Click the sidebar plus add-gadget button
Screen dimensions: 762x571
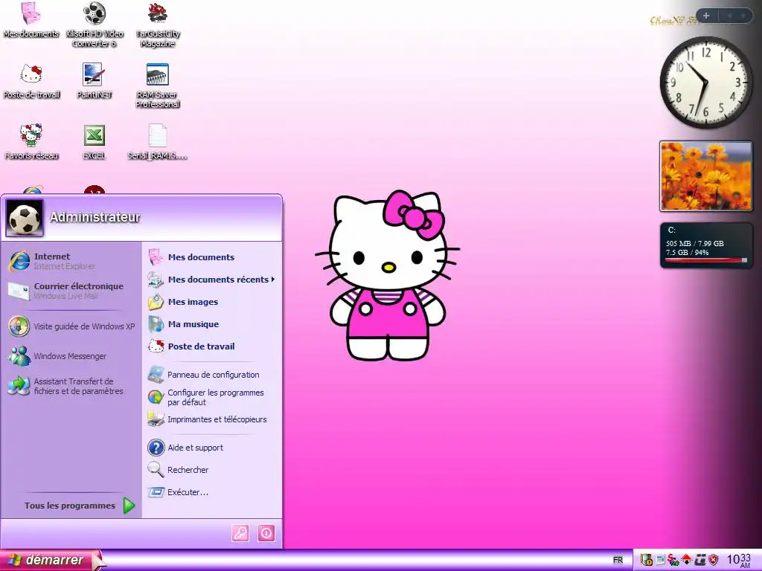(706, 16)
